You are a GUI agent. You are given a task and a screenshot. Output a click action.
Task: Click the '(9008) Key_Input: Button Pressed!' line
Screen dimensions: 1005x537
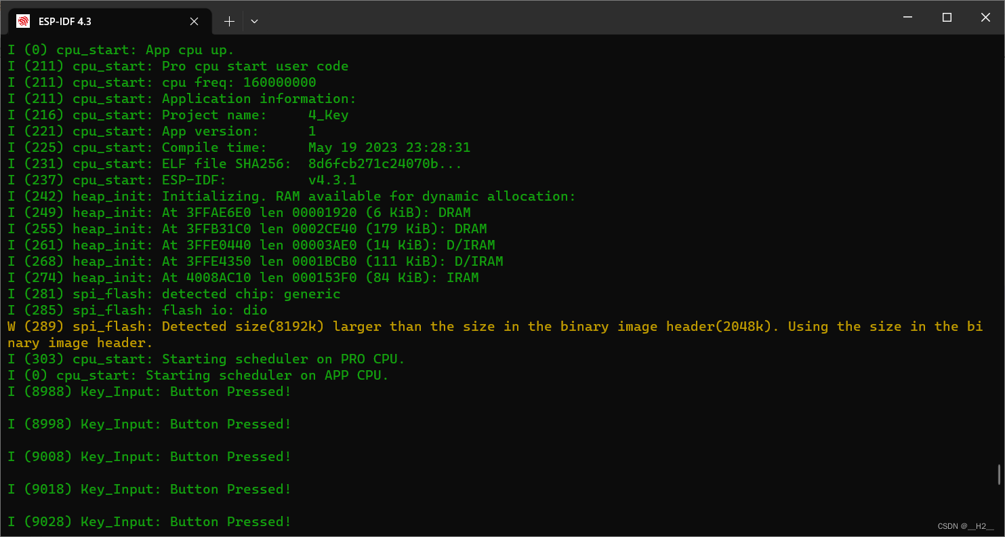149,456
